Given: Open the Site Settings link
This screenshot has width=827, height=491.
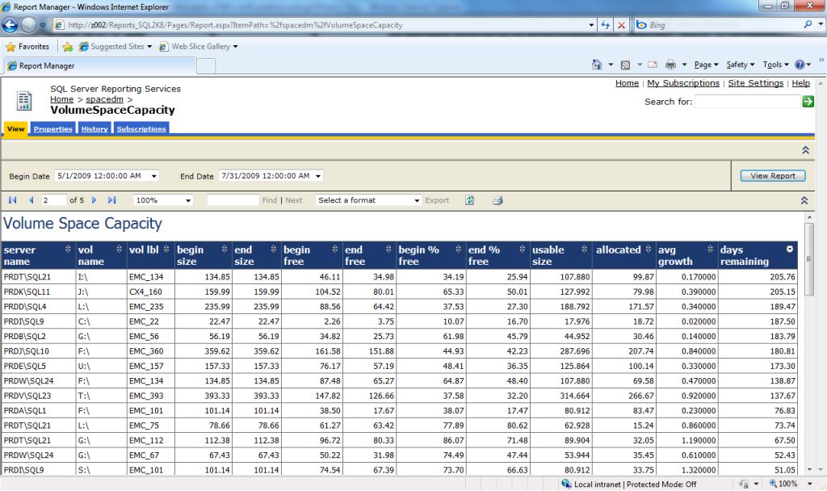Looking at the screenshot, I should coord(755,83).
